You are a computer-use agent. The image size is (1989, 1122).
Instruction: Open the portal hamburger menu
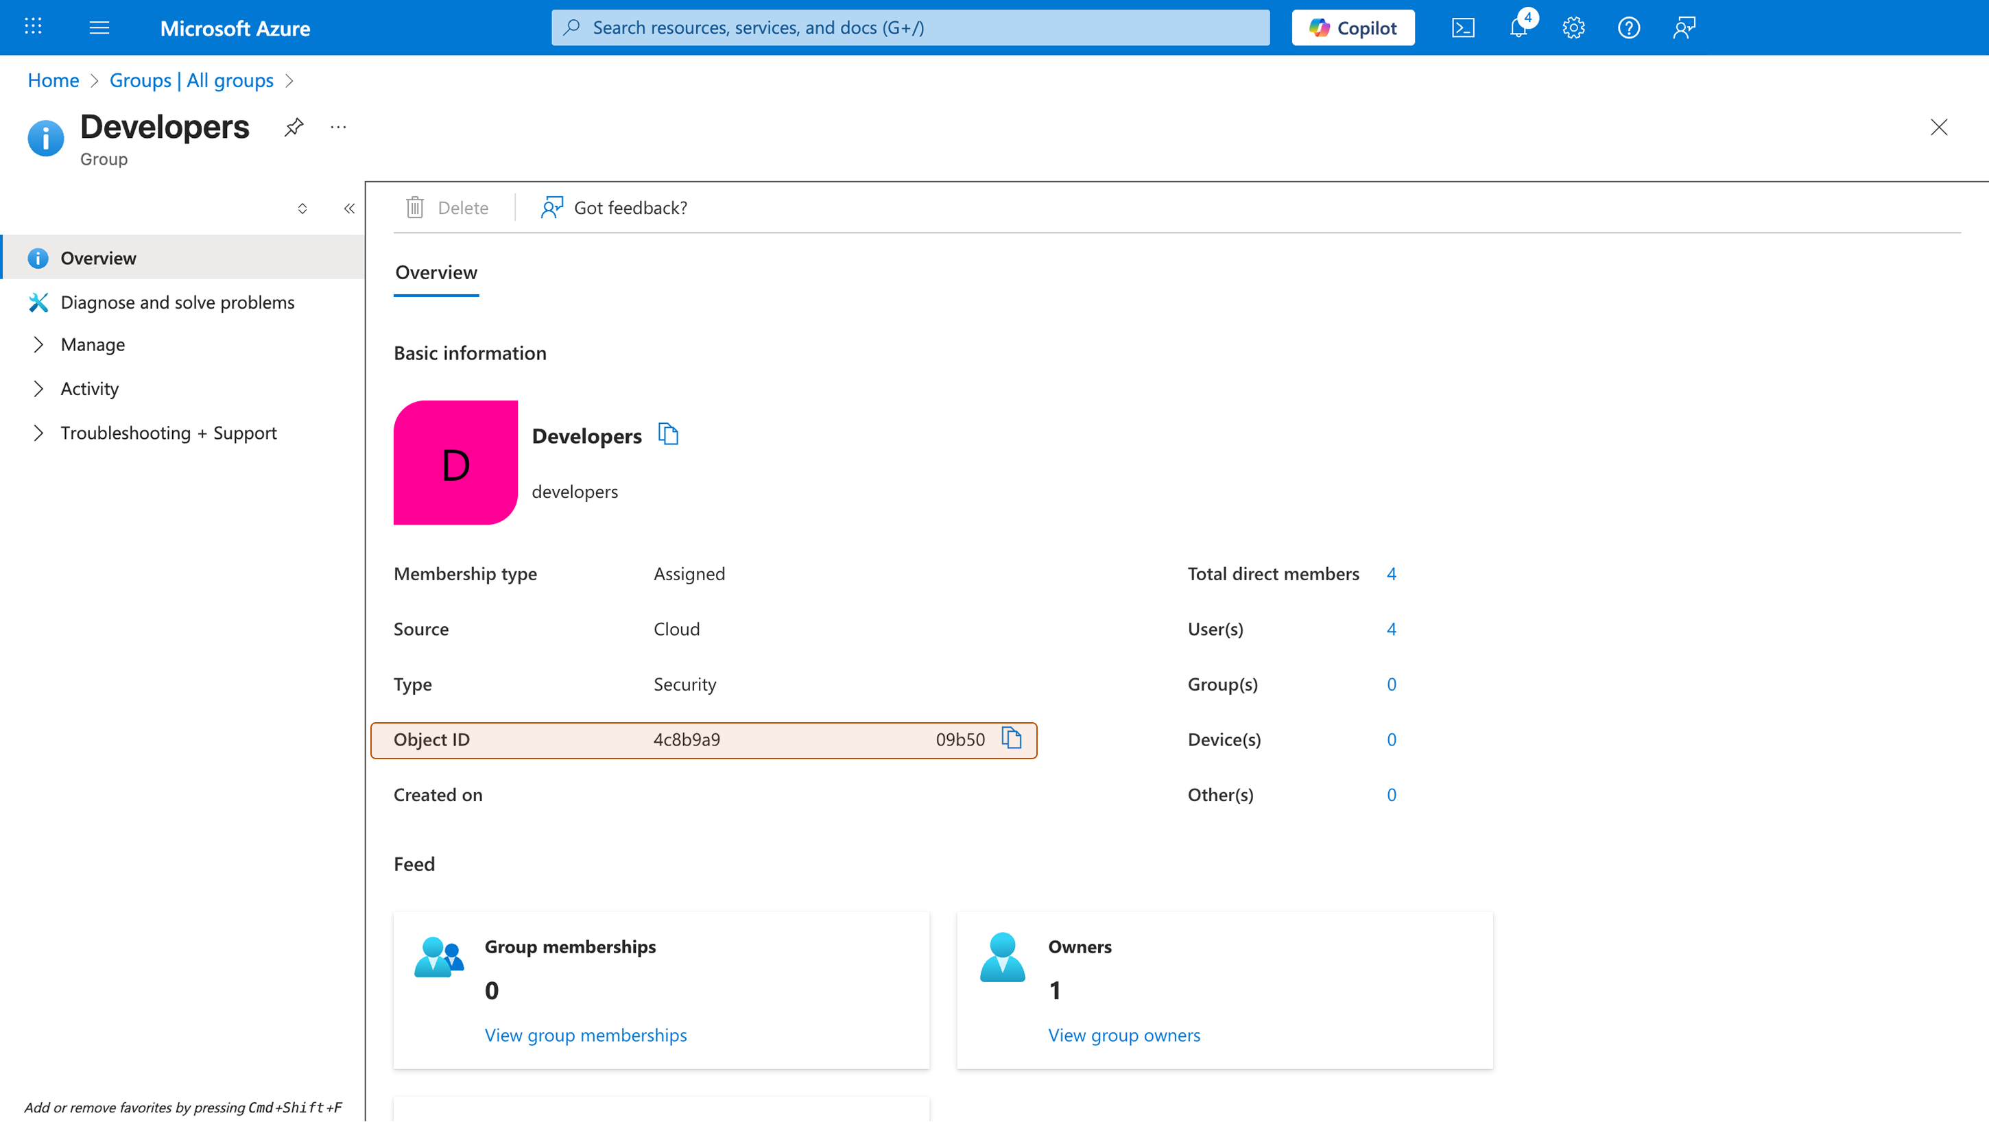click(99, 27)
